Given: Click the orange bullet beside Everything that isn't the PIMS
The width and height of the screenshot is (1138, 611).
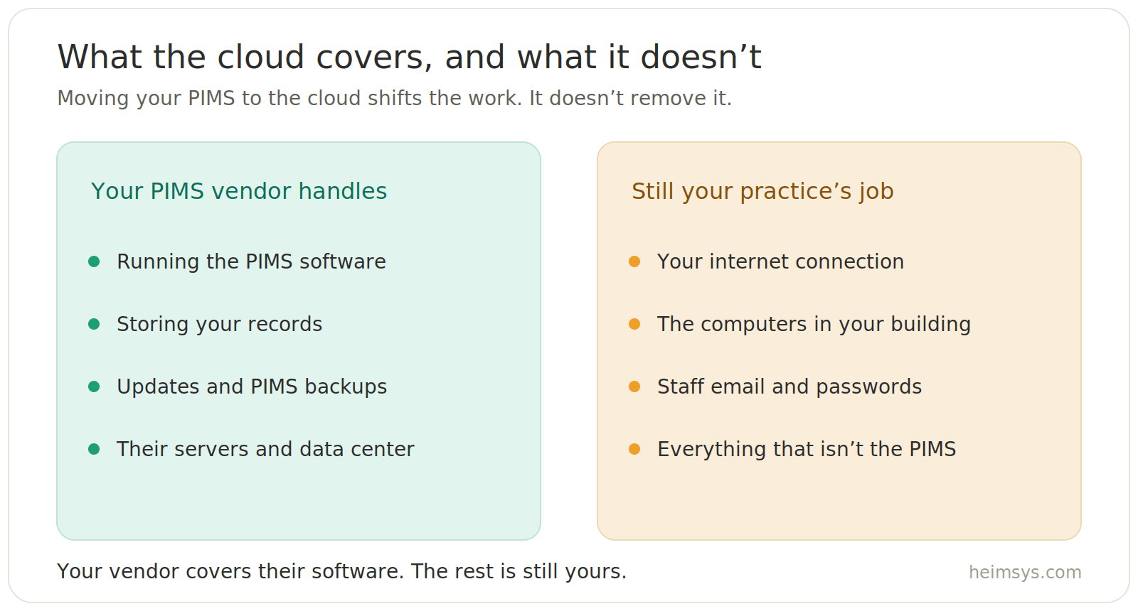Looking at the screenshot, I should point(634,449).
